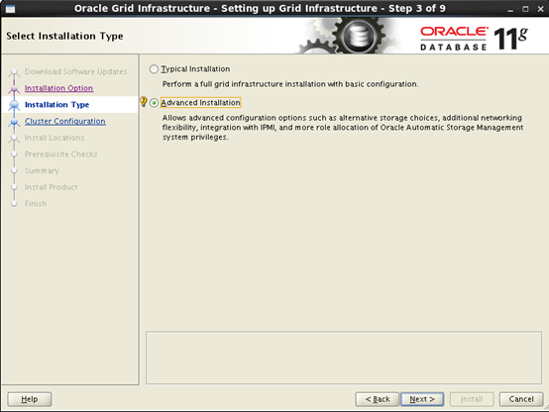Maximize the installer window
549x412 pixels.
point(525,9)
